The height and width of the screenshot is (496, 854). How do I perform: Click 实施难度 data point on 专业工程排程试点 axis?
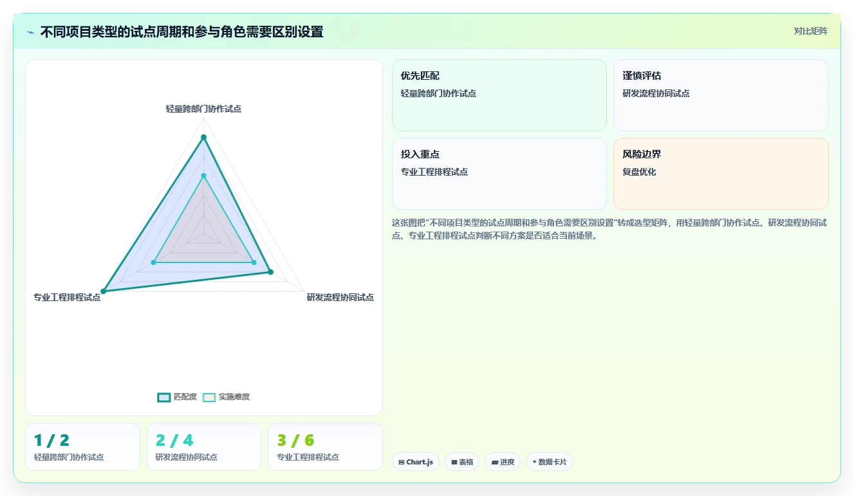coord(154,262)
